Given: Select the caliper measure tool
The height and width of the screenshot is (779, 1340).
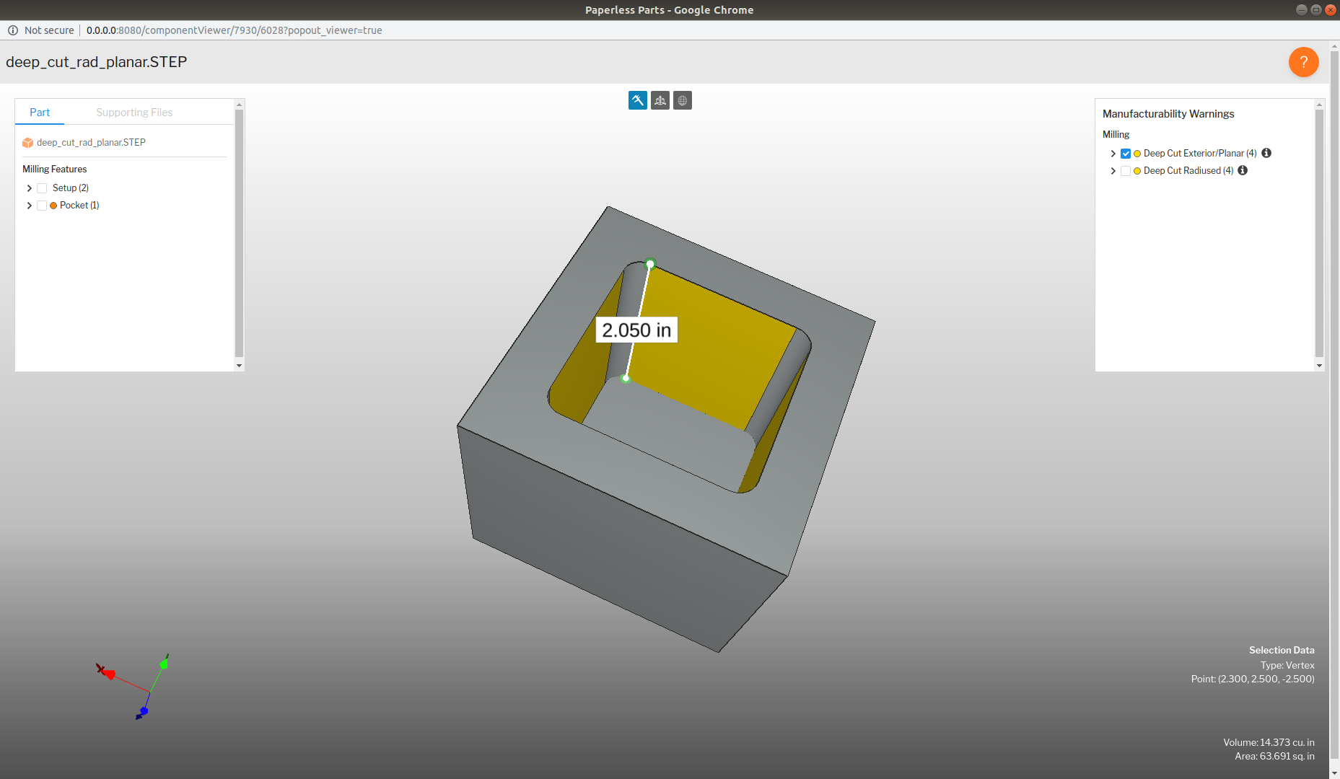Looking at the screenshot, I should (638, 100).
